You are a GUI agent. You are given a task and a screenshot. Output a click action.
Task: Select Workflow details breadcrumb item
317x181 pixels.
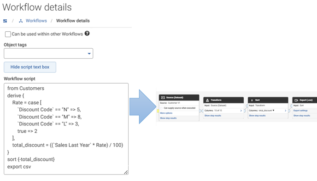click(x=73, y=21)
